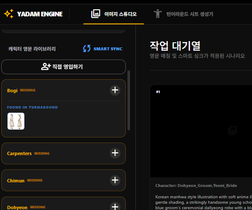Switch to 턴어라운드 시트 생성기 tab
The width and height of the screenshot is (252, 210).
pyautogui.click(x=183, y=14)
